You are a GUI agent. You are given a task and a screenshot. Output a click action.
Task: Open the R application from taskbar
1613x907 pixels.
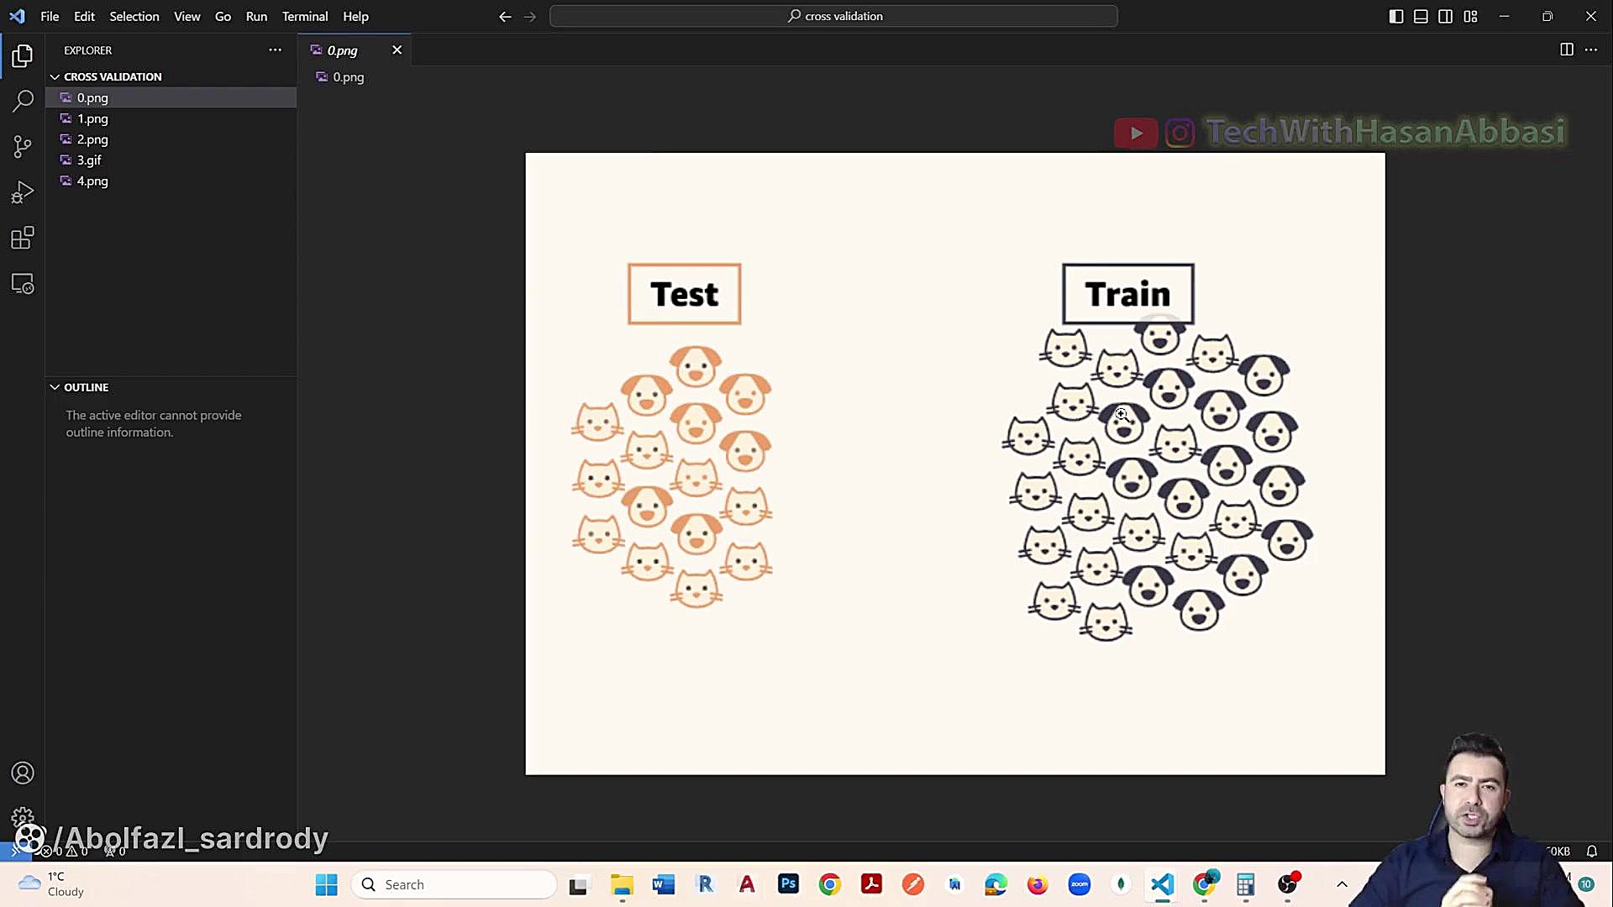coord(705,884)
